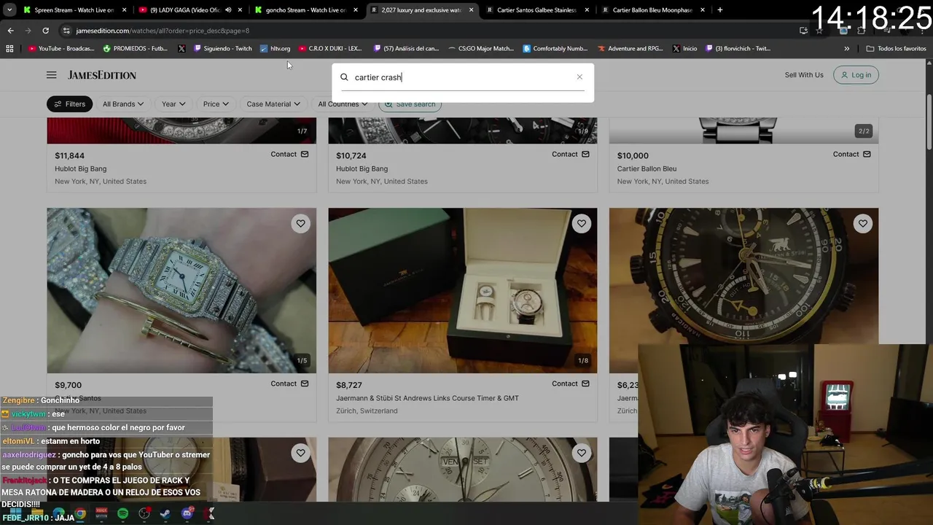Viewport: 933px width, 525px height.
Task: Open the PROMIEDOS - Futb... bookmark
Action: coord(136,49)
